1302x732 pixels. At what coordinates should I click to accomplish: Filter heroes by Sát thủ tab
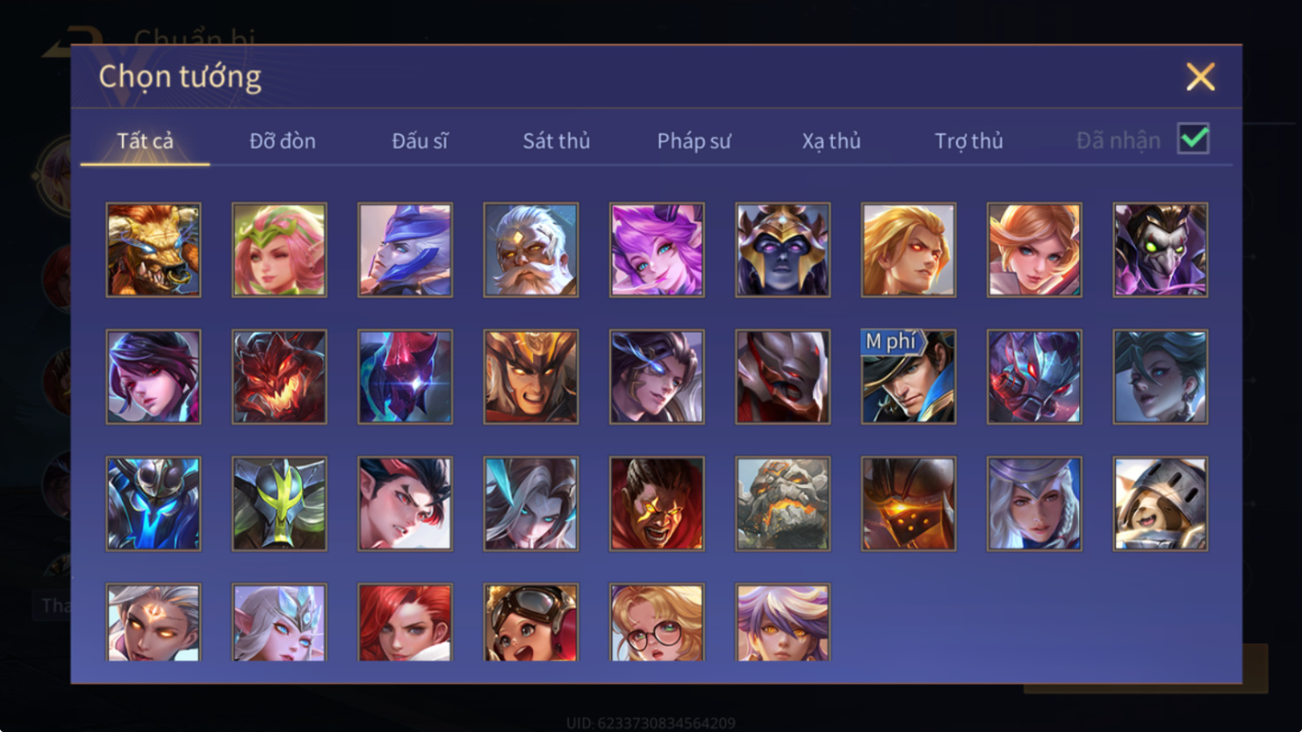pos(557,140)
